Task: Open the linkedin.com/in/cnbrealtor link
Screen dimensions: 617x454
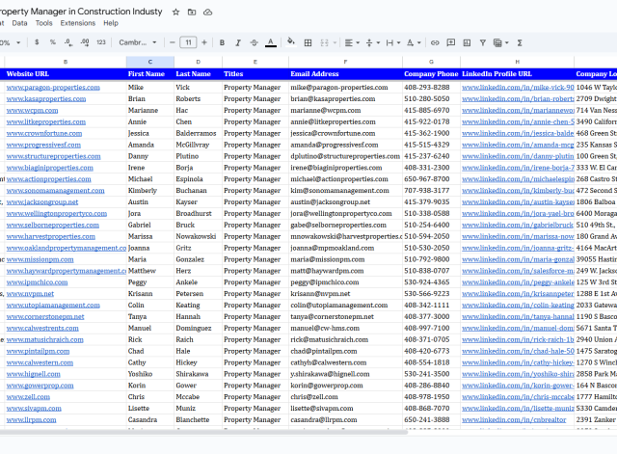Action: 514,419
